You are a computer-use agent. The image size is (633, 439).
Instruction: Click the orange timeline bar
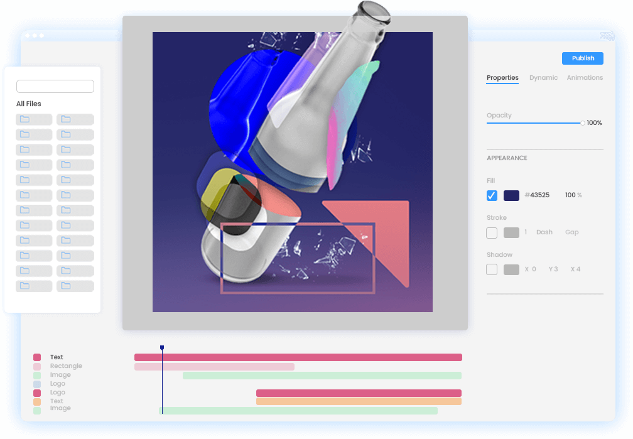[x=359, y=401]
